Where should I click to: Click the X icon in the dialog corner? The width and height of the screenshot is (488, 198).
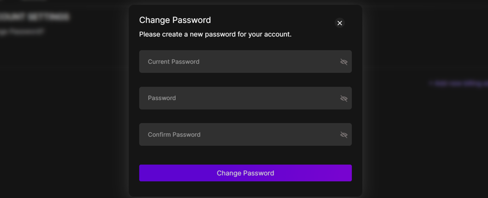339,23
